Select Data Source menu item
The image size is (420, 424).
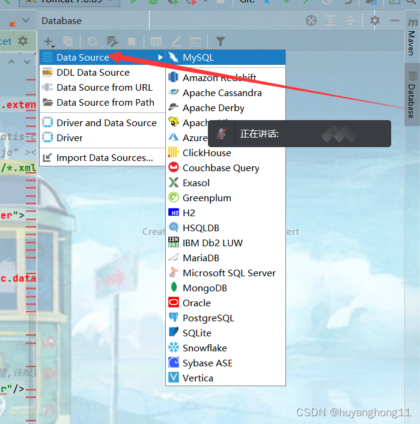(x=102, y=57)
